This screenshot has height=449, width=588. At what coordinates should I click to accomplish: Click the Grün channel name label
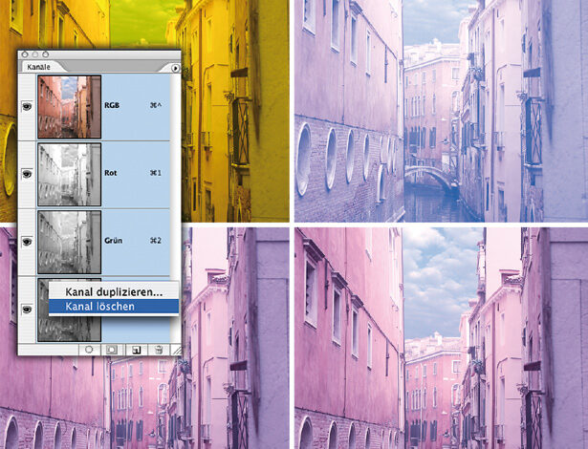coord(113,240)
